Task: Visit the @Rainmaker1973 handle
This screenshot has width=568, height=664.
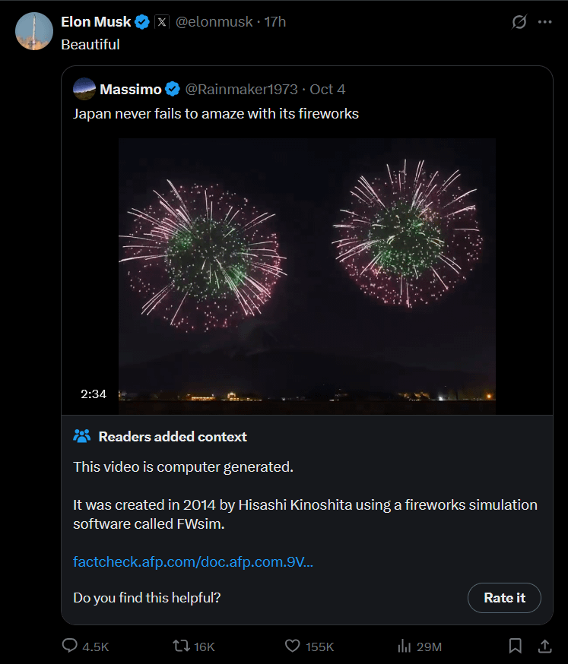Action: pos(242,90)
